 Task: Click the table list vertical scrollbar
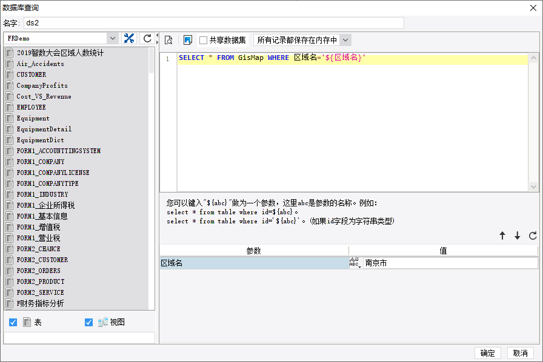152,61
